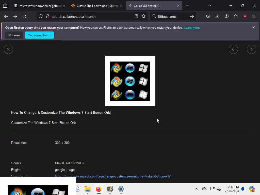This screenshot has width=260, height=195.
Task: Open the Settings gear taskbar app
Action: (121, 189)
